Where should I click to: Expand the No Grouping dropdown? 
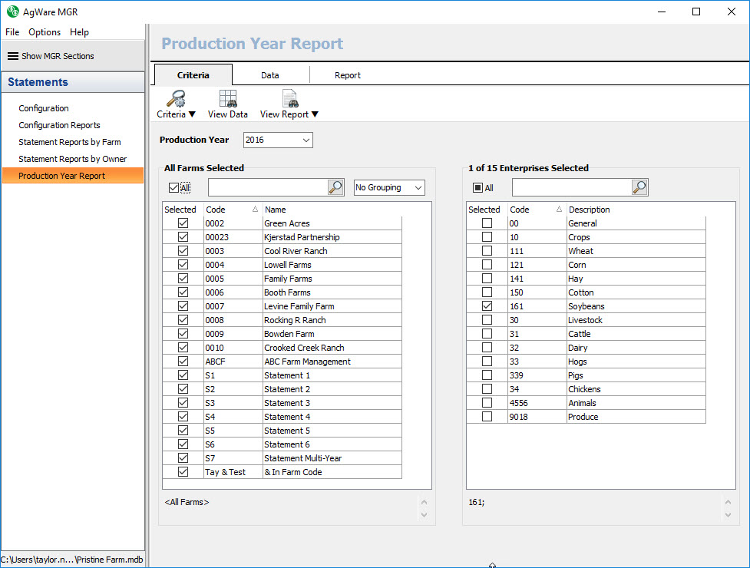[x=418, y=188]
